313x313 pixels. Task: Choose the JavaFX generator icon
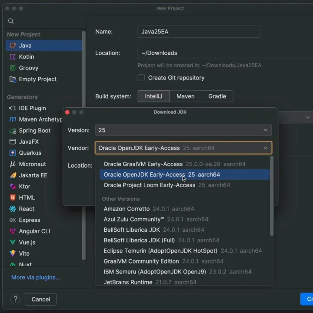tap(13, 142)
